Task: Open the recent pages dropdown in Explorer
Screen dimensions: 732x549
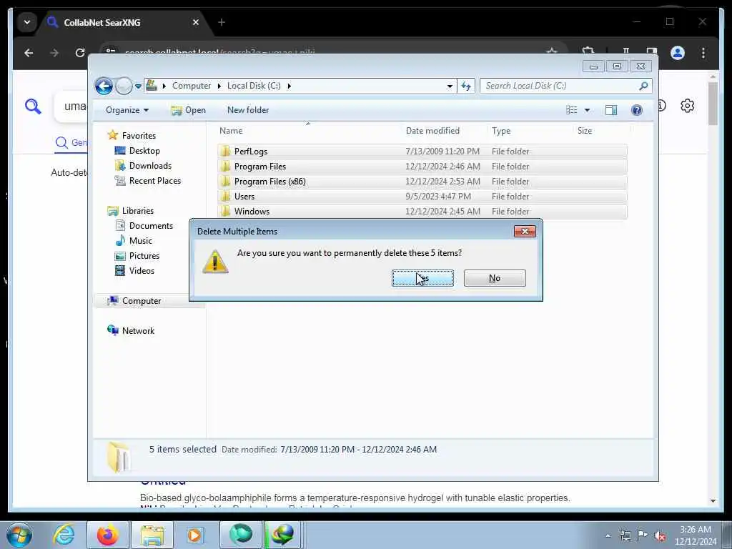Action: [138, 86]
